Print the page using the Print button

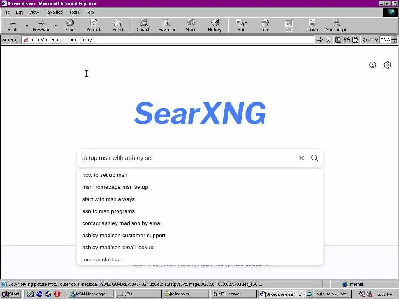[x=265, y=25]
